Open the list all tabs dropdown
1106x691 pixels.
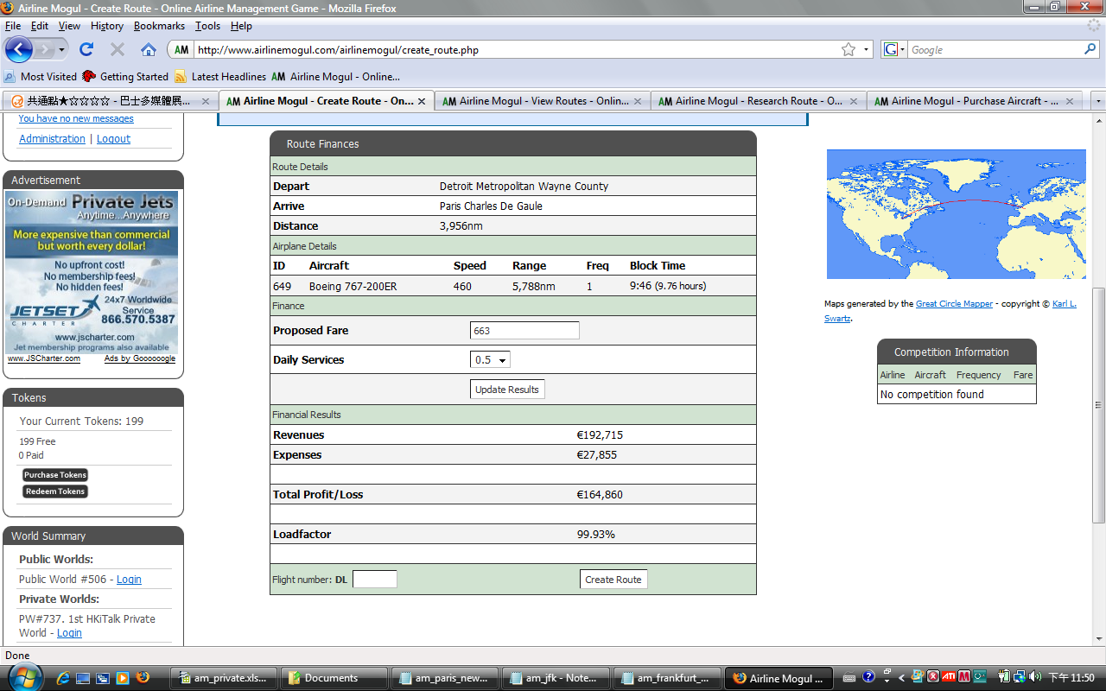click(x=1098, y=101)
